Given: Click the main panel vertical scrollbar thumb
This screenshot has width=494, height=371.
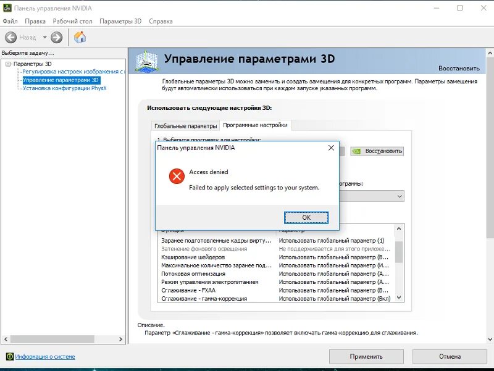Looking at the screenshot, I should (x=490, y=148).
